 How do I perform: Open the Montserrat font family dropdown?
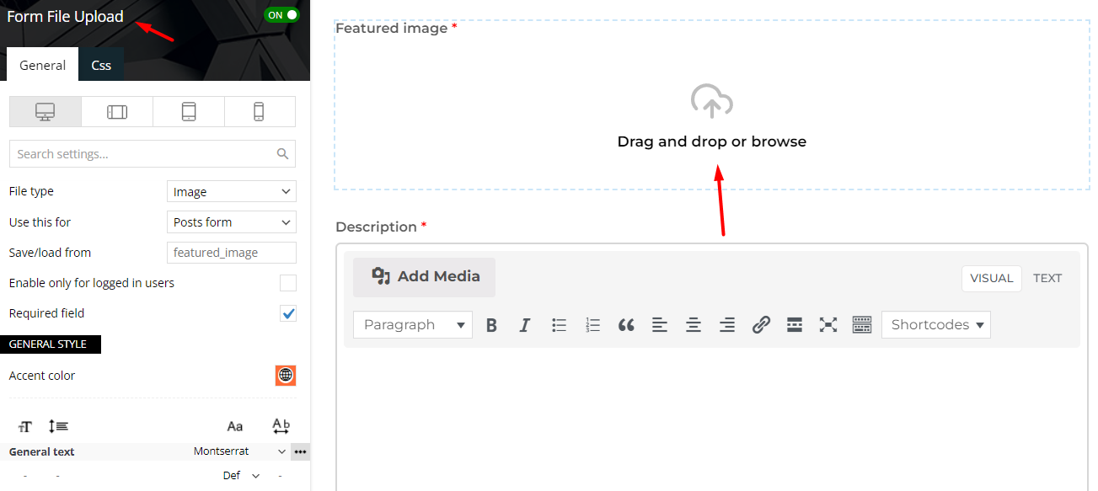click(239, 451)
